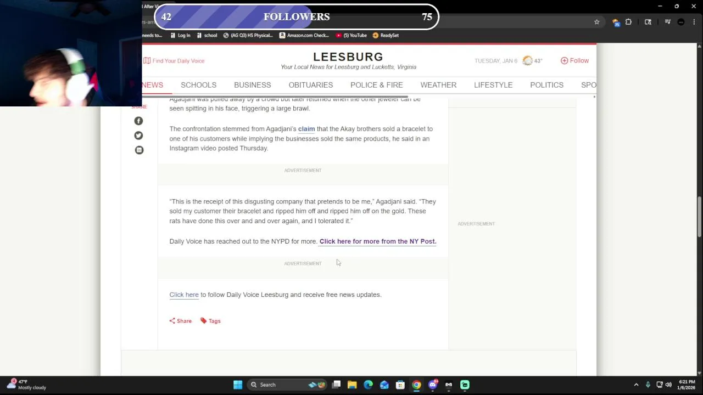Open the article Tags
The image size is (703, 395).
(x=210, y=321)
